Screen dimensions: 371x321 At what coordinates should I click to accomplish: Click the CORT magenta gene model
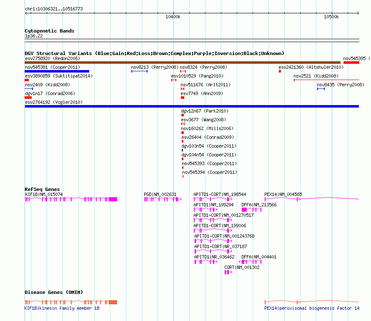(228, 272)
